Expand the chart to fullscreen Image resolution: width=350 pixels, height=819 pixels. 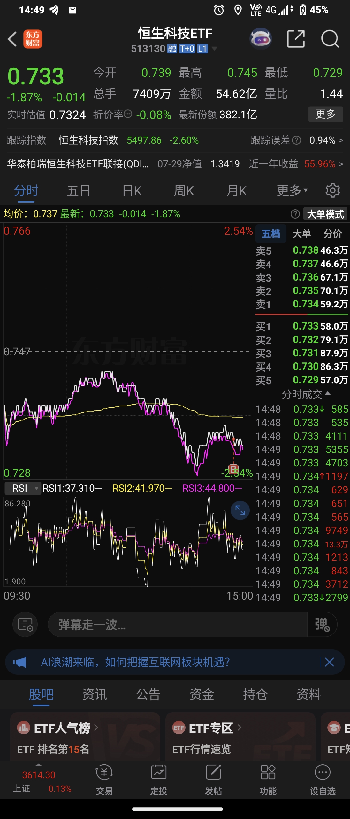click(240, 510)
